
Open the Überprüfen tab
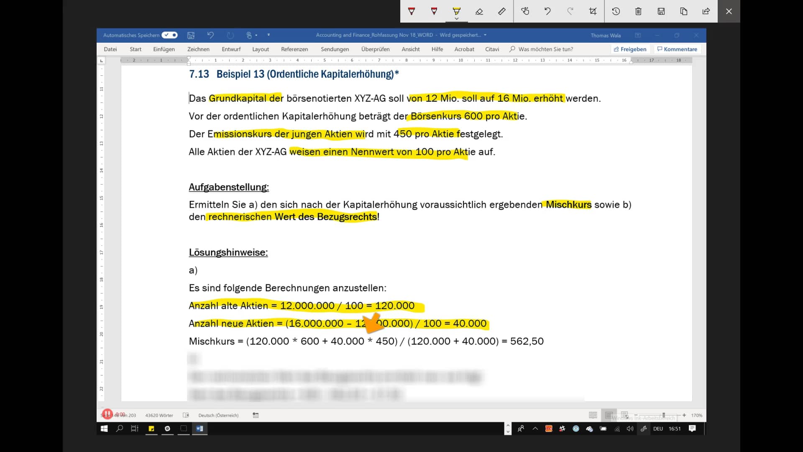(x=376, y=49)
